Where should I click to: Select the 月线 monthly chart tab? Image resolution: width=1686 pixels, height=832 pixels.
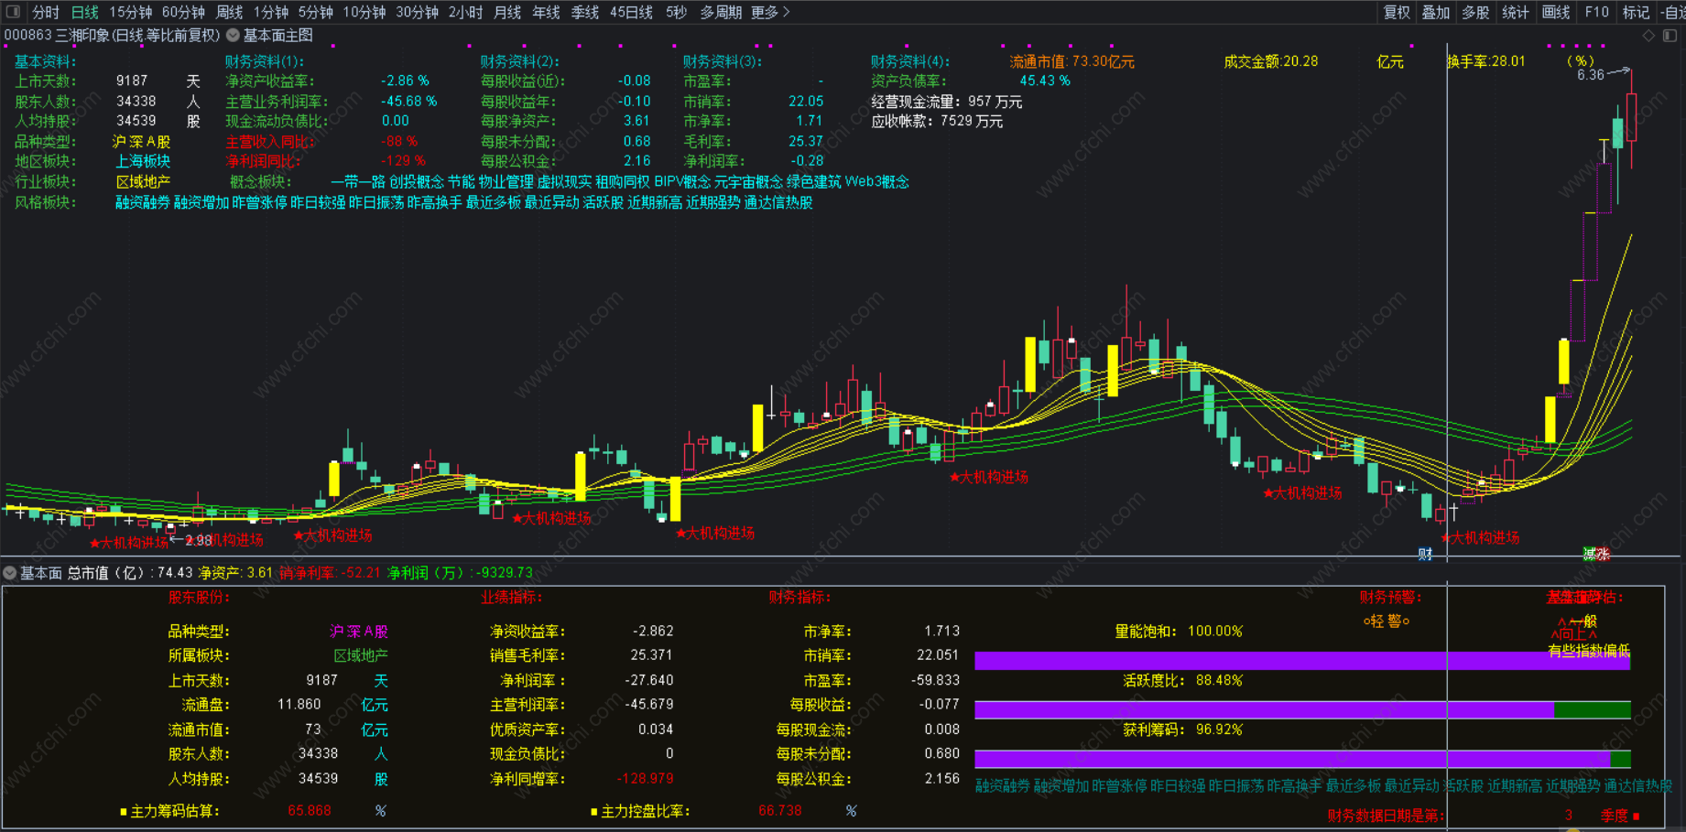pyautogui.click(x=507, y=12)
